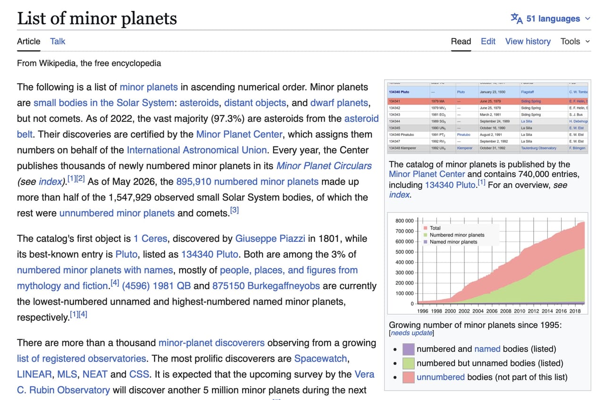Click the translate languages icon
This screenshot has width=604, height=400.
tap(517, 18)
